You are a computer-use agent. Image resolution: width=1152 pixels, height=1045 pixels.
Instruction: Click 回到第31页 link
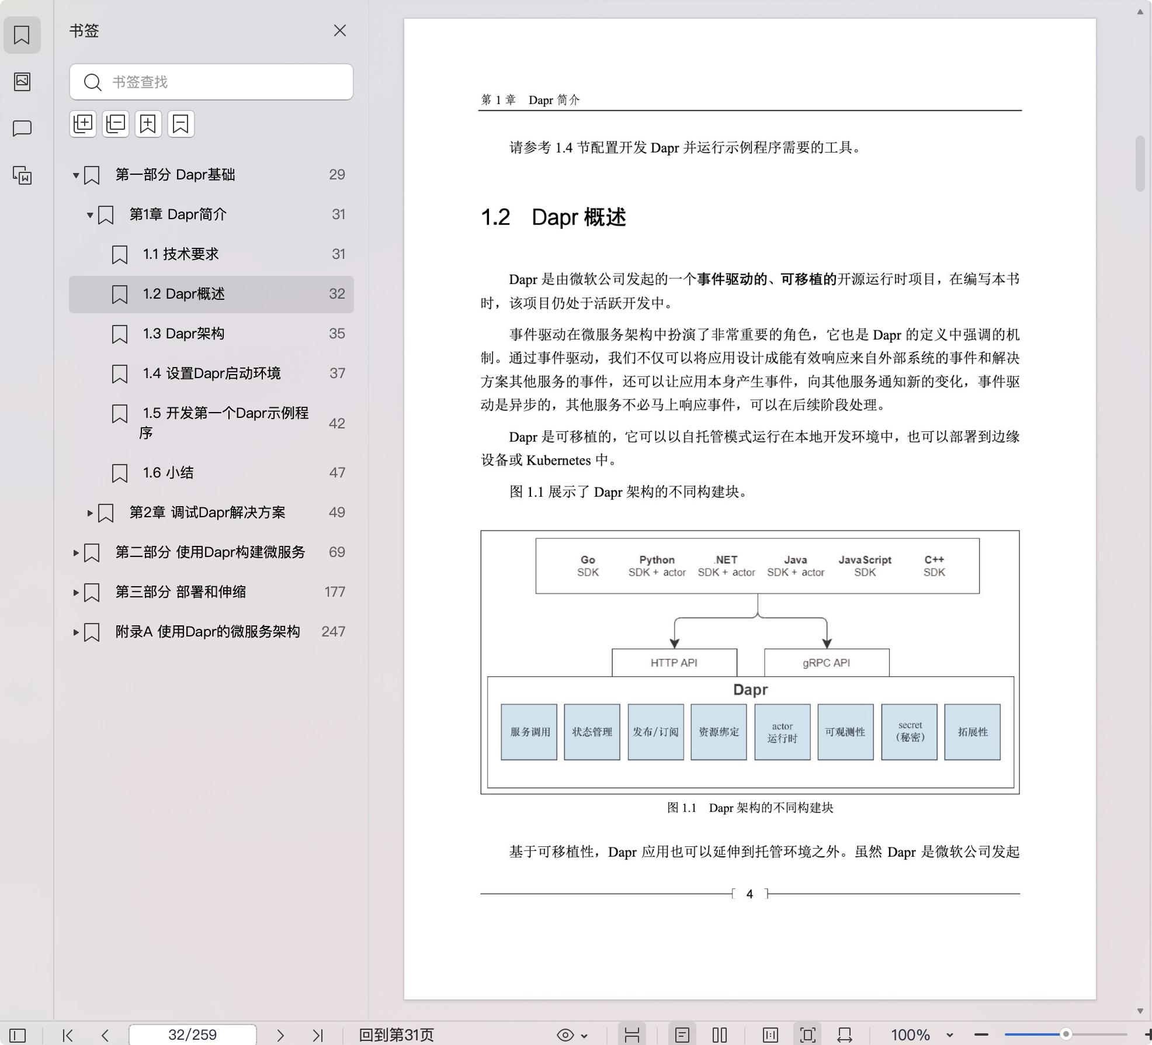tap(396, 1035)
